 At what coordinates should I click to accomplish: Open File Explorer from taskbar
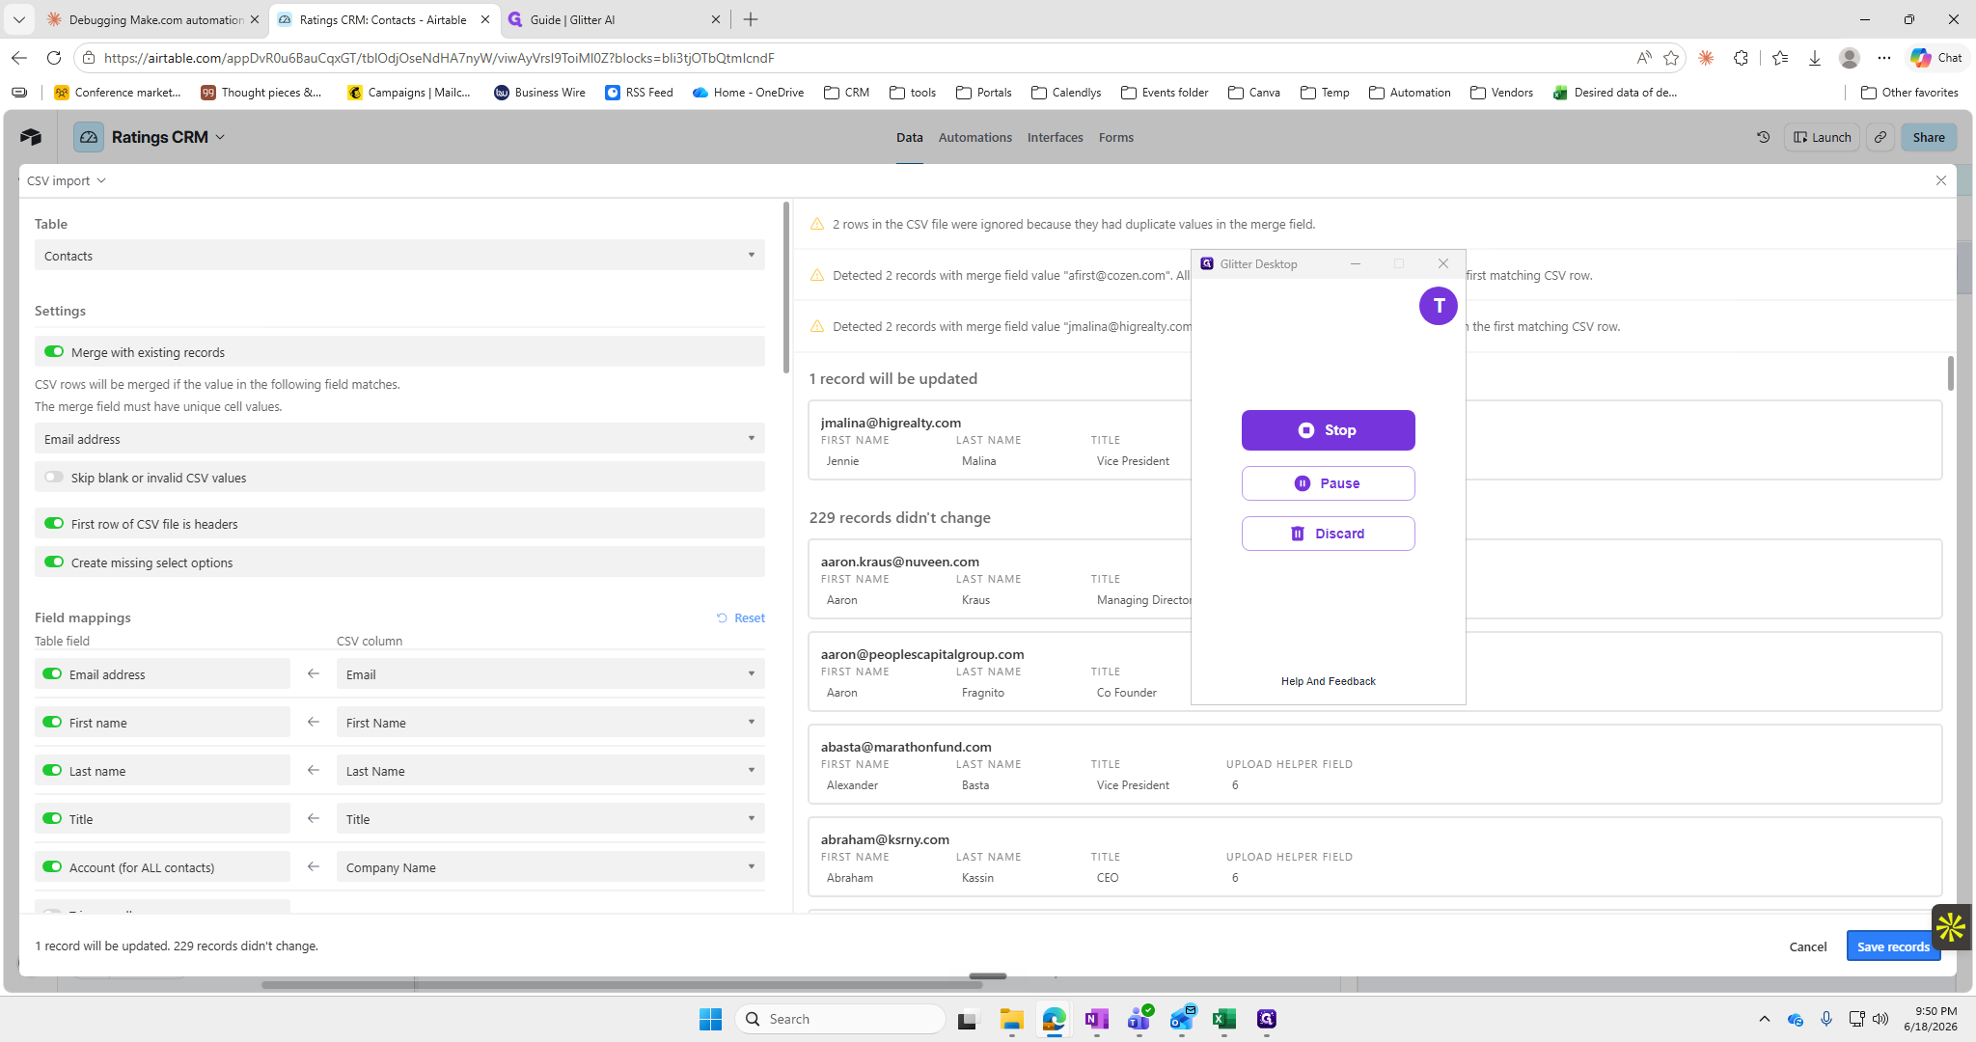click(x=1011, y=1019)
